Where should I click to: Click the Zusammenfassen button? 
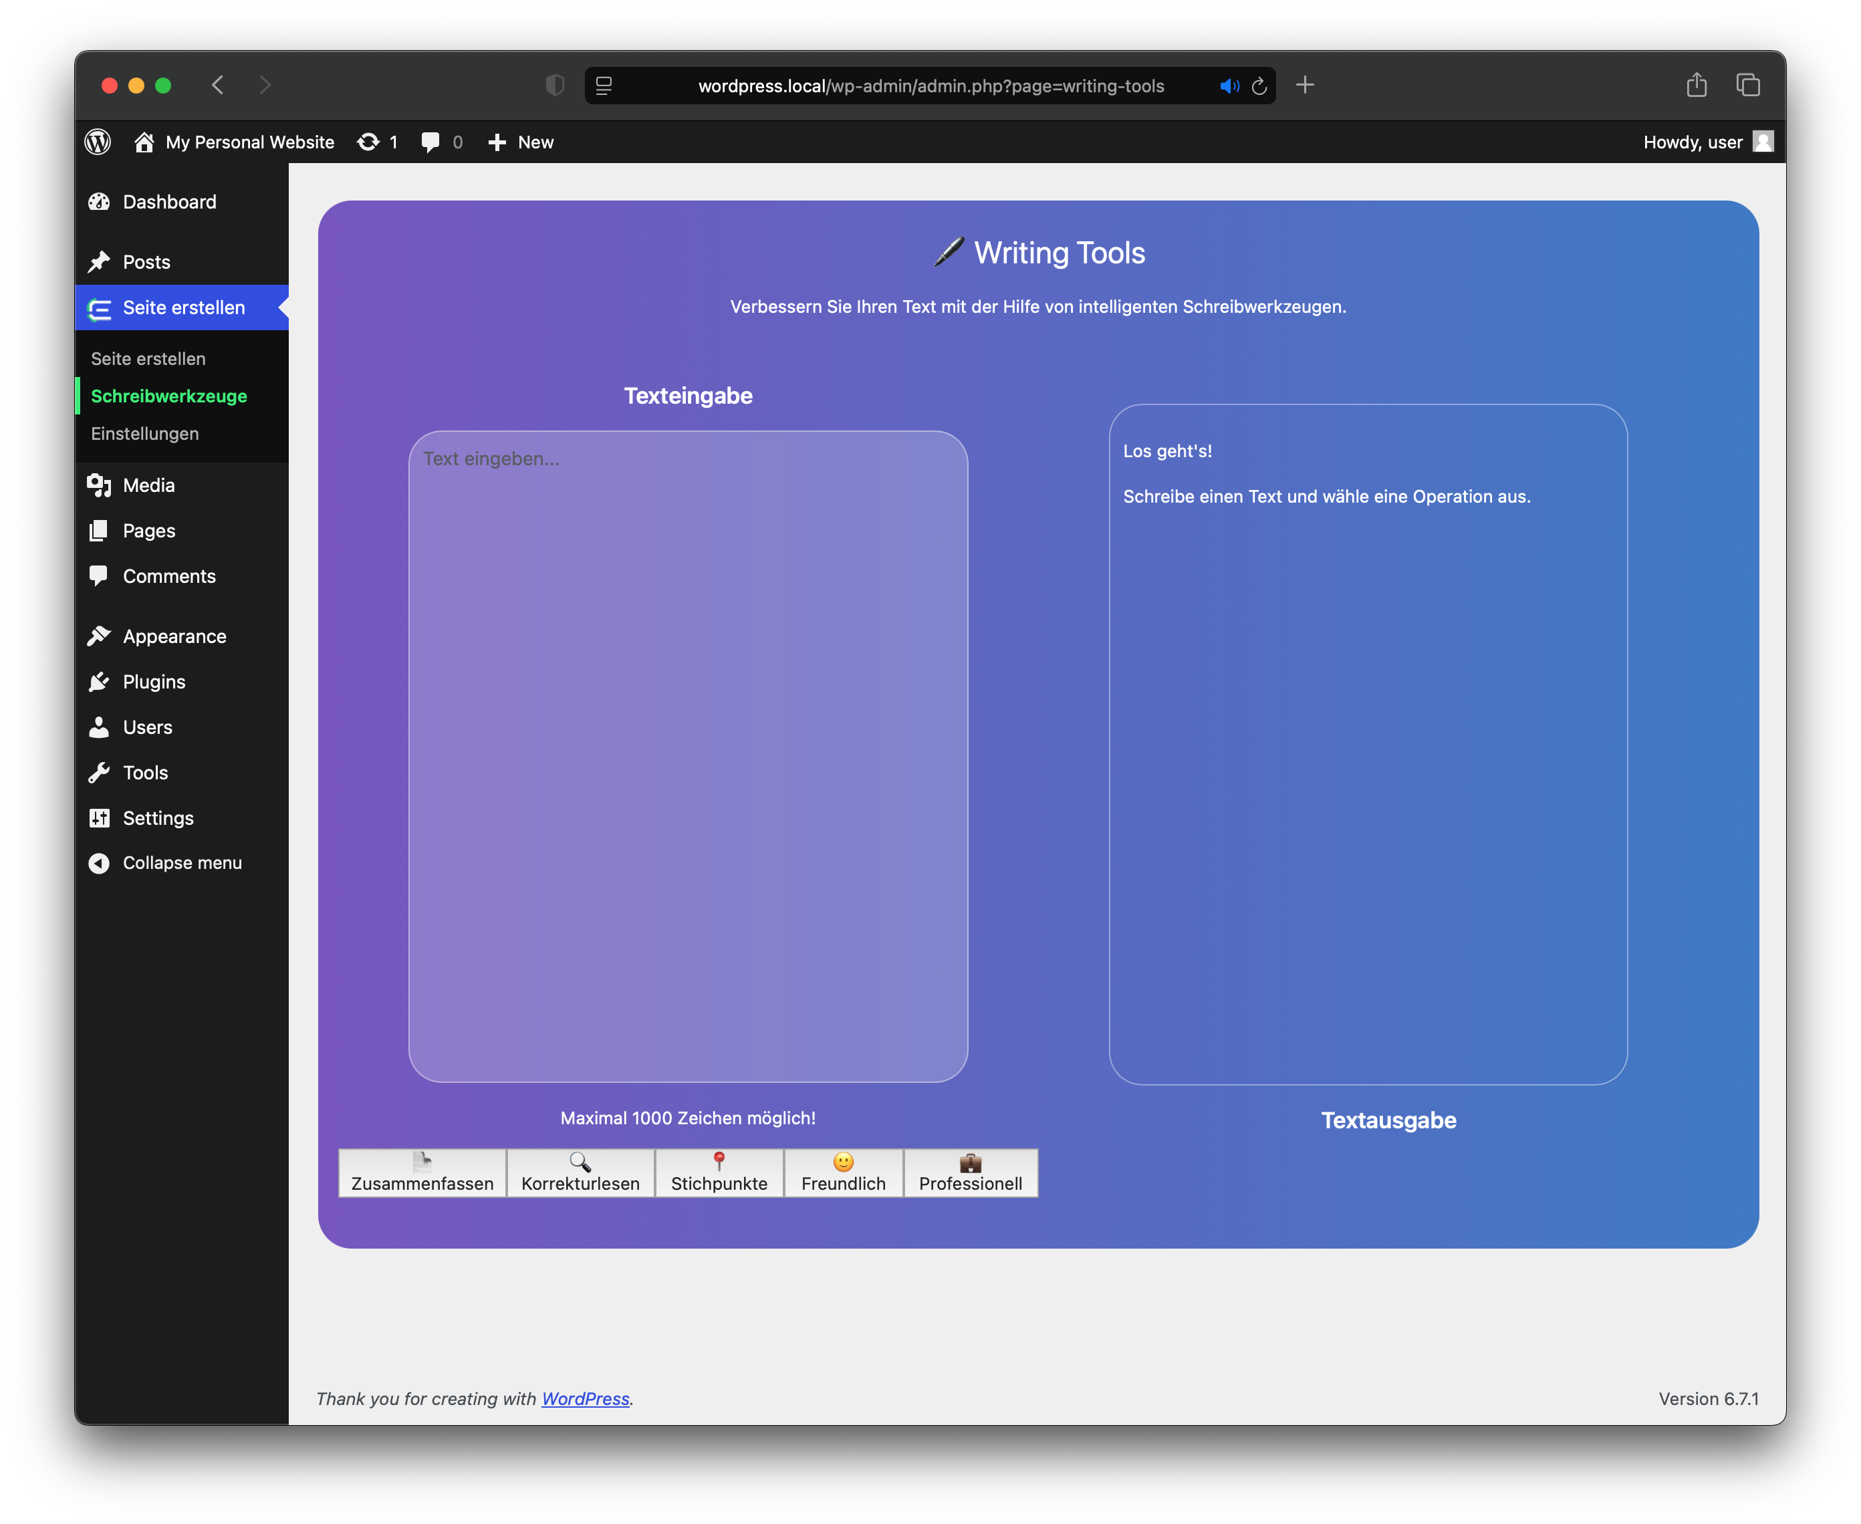pos(422,1173)
